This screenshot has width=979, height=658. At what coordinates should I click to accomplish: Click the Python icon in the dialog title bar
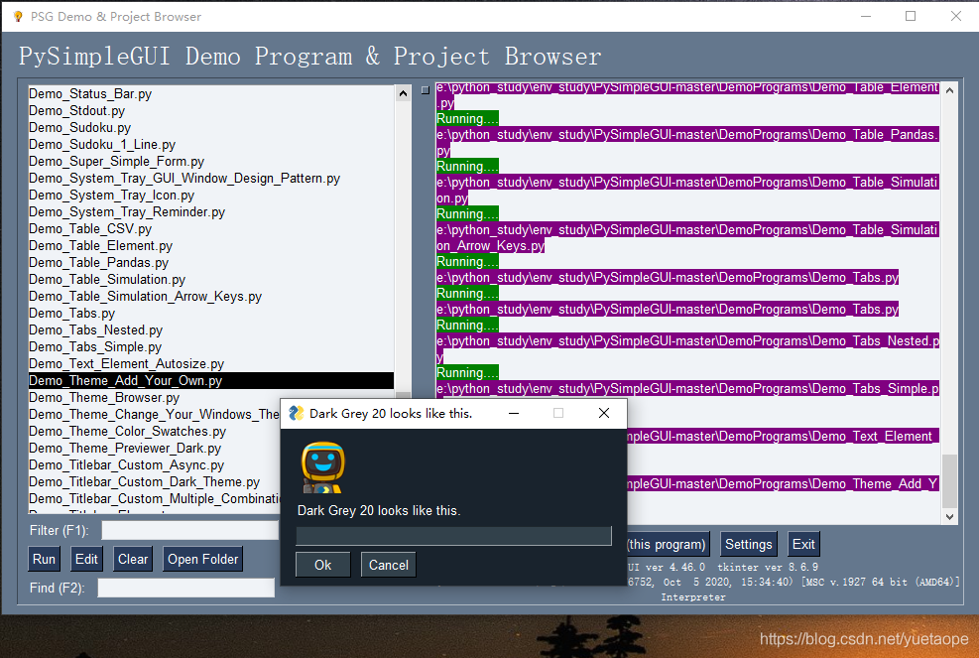click(296, 413)
